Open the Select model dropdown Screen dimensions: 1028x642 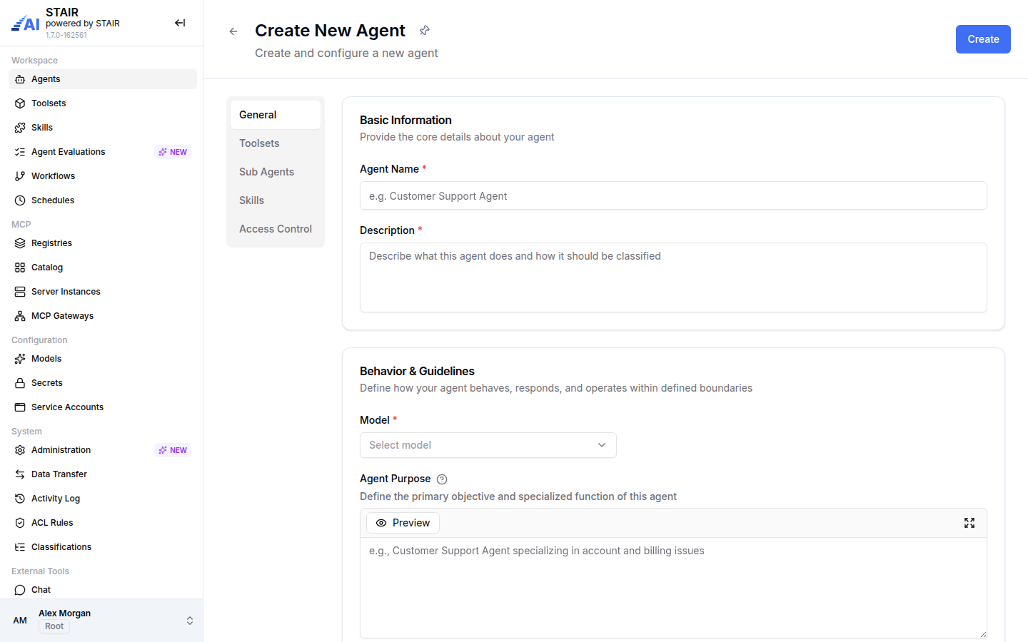[x=488, y=445]
